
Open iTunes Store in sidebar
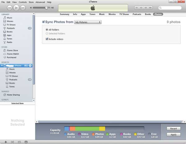click(x=12, y=50)
